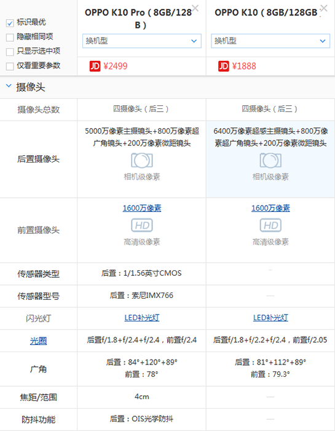335x431 pixels.
Task: Check the 仅看重要参数 option
Action: (x=10, y=66)
